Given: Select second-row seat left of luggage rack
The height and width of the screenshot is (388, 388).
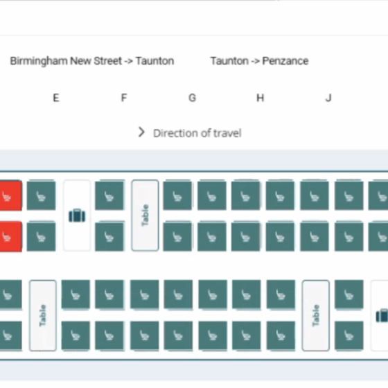Looking at the screenshot, I should pyautogui.click(x=41, y=236).
